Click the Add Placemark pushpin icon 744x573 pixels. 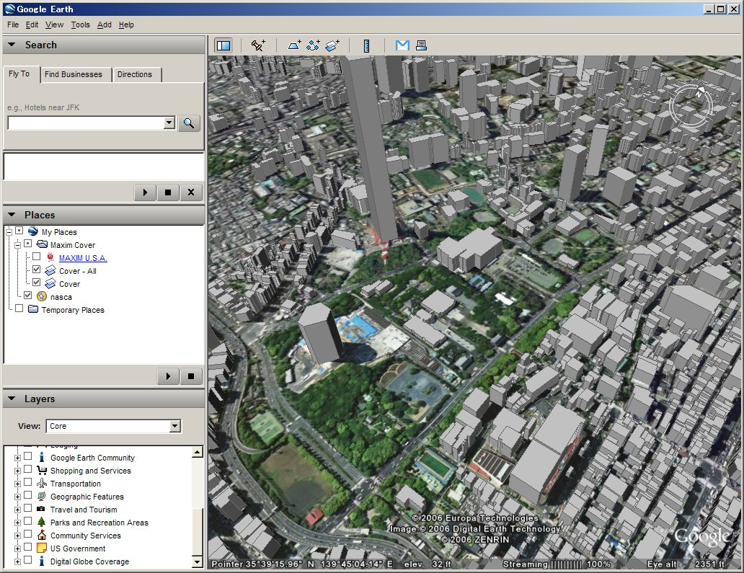[x=258, y=45]
